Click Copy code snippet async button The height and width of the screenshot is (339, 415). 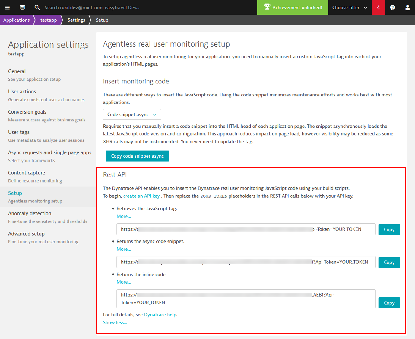137,156
